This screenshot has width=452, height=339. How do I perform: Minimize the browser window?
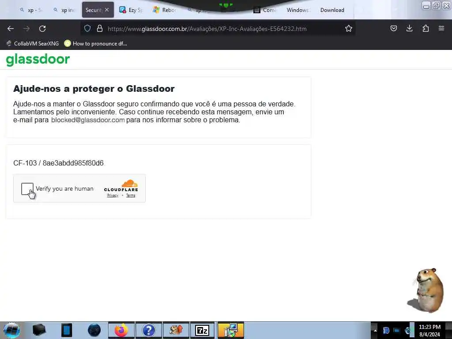426,5
